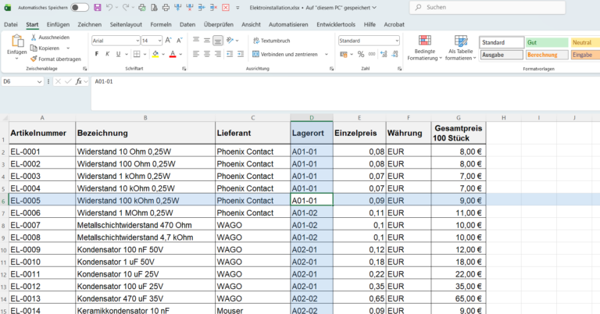The height and width of the screenshot is (314, 600).
Task: Open Als Tabelle formatieren menu
Action: (x=461, y=48)
